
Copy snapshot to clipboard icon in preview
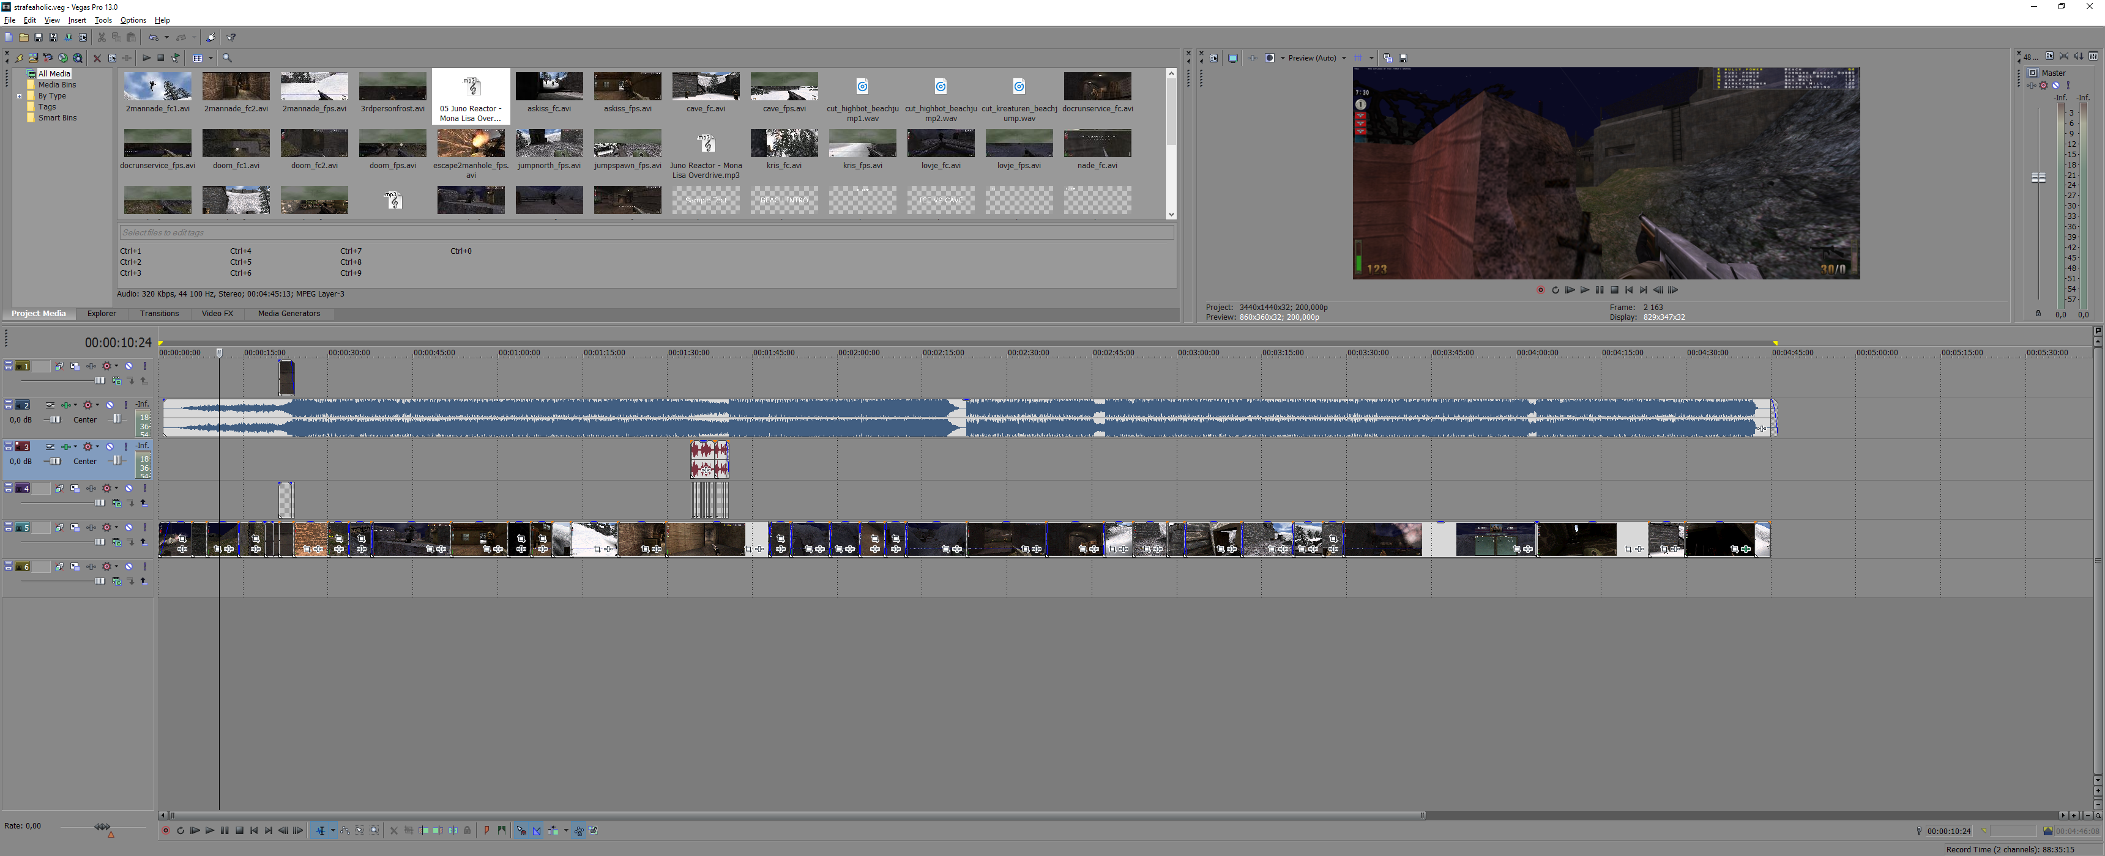point(1388,58)
